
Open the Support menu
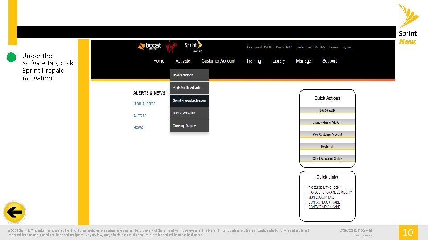[329, 61]
